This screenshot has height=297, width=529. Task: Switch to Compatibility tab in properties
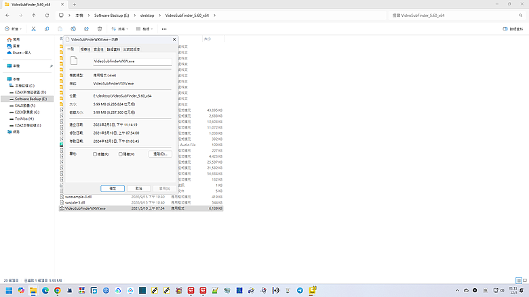[x=85, y=49]
